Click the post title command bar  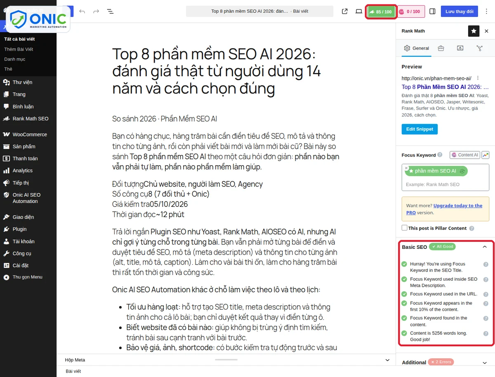coord(259,12)
